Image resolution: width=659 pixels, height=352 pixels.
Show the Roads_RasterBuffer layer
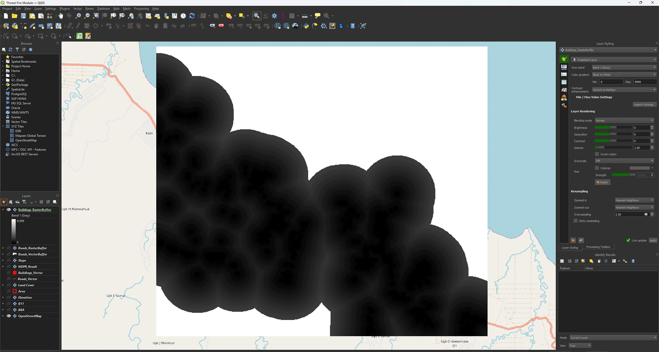point(9,248)
